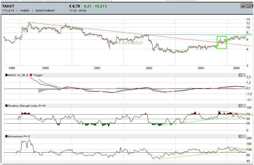Click the Momentum P=12 label
Screen dimensions: 254x165
pos(19,137)
